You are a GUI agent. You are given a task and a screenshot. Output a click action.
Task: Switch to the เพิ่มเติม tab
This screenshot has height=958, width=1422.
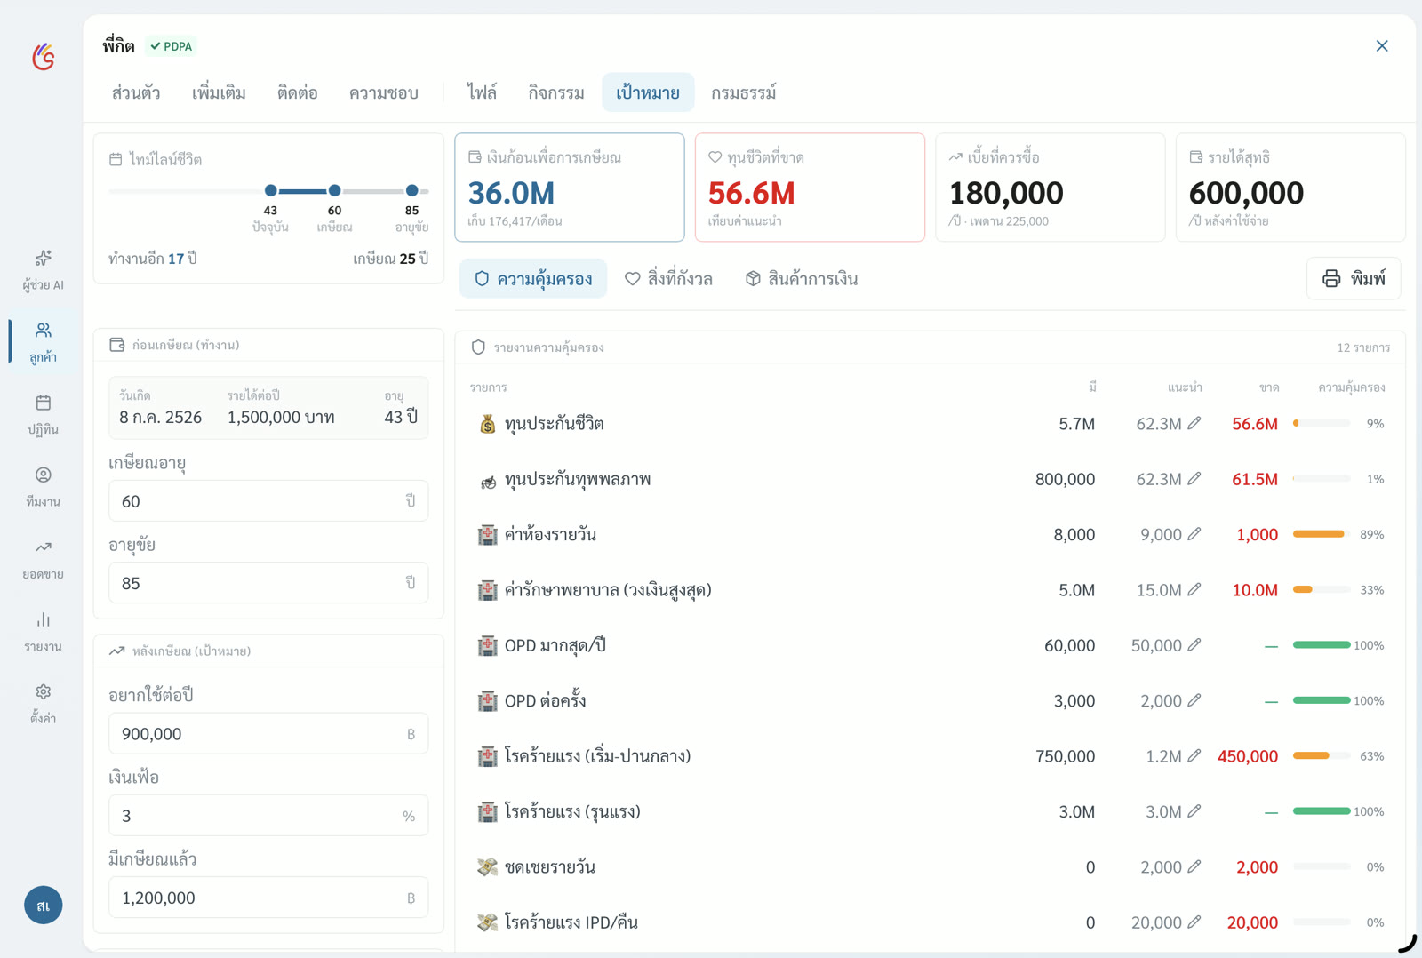pyautogui.click(x=219, y=92)
